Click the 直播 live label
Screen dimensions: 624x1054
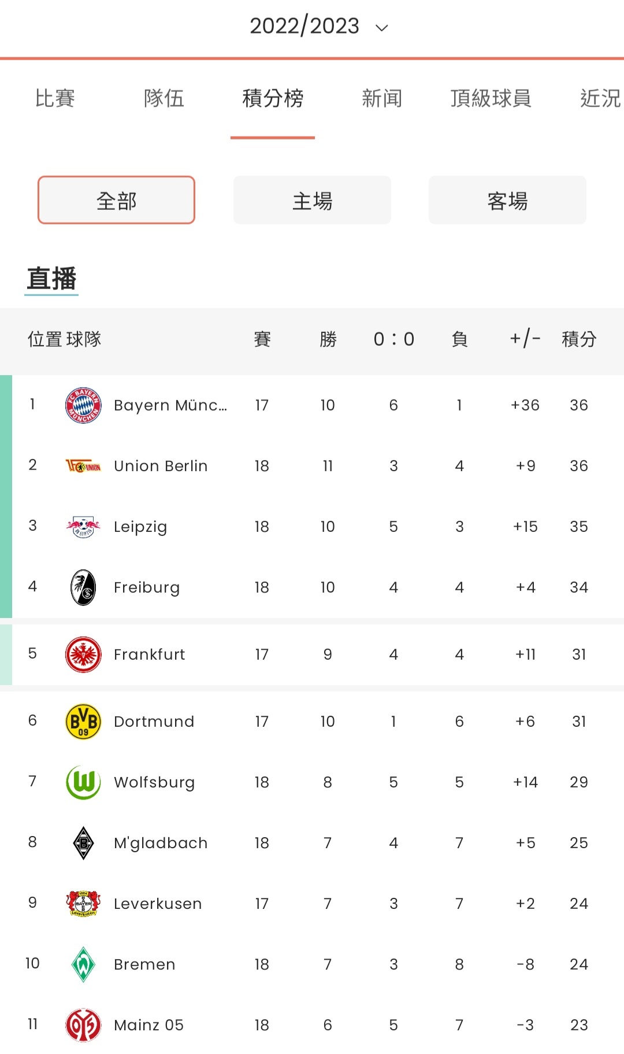point(51,279)
